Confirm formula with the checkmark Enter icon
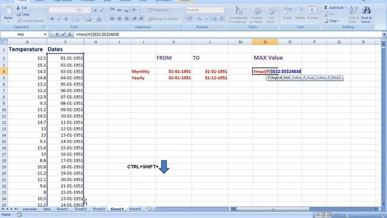Image resolution: width=387 pixels, height=218 pixels. coord(63,35)
